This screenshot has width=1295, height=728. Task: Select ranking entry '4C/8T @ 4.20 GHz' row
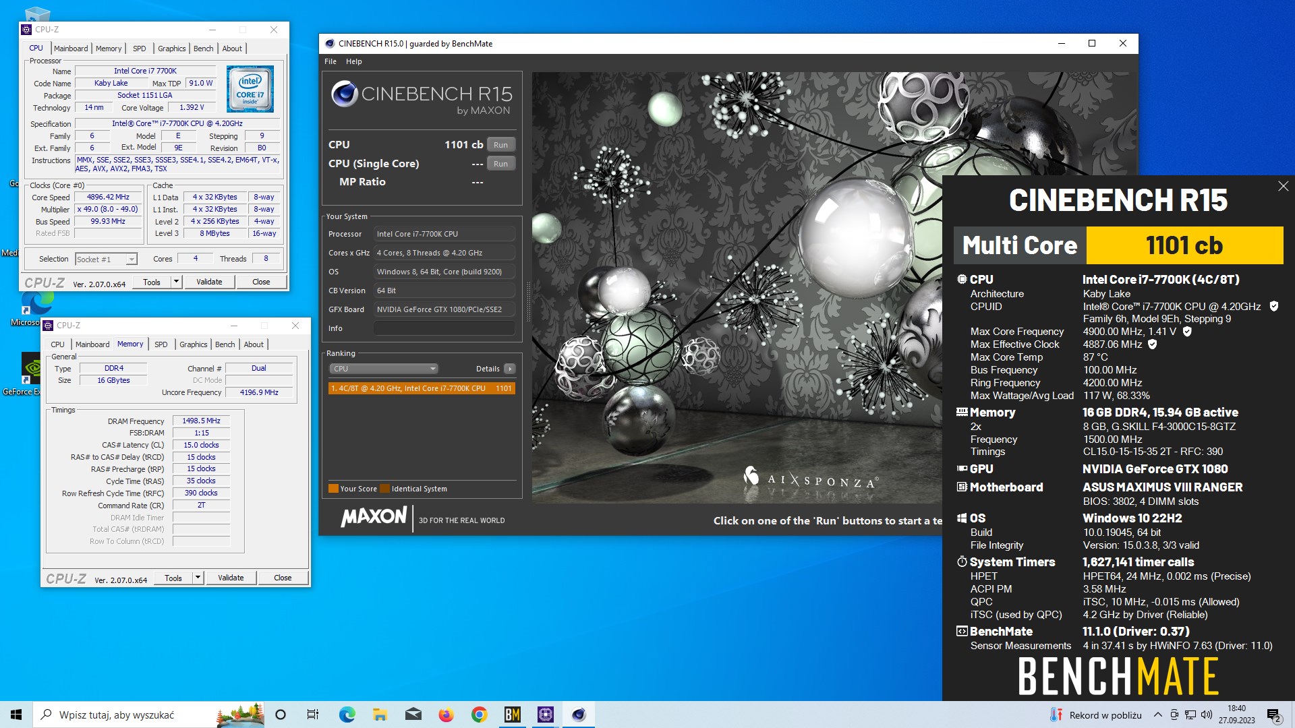422,388
